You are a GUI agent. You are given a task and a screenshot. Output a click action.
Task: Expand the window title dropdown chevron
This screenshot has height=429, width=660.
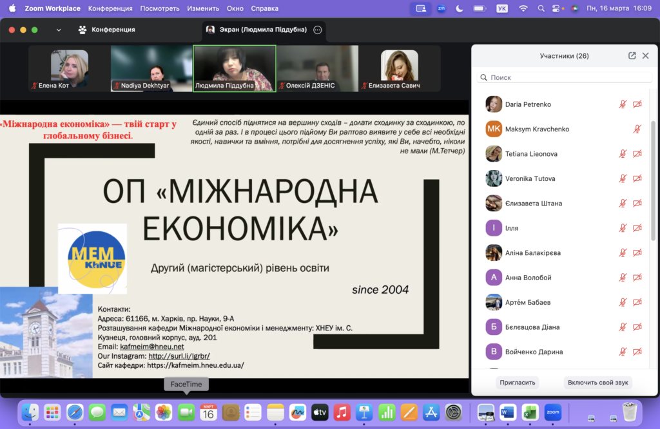59,30
